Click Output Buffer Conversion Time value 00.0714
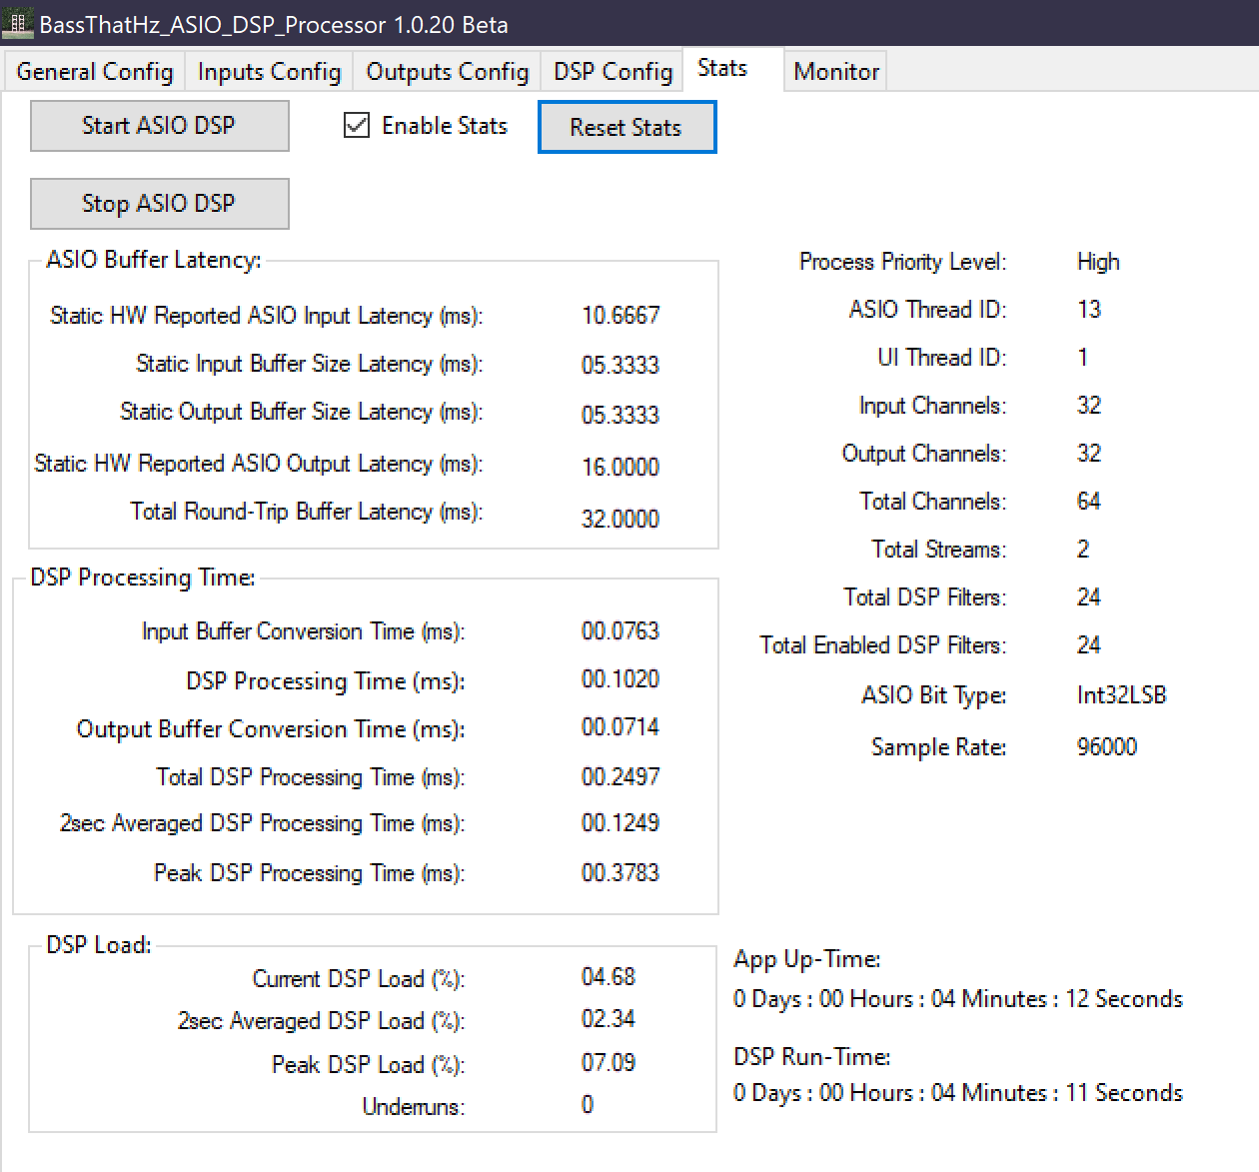1259x1172 pixels. (x=621, y=727)
